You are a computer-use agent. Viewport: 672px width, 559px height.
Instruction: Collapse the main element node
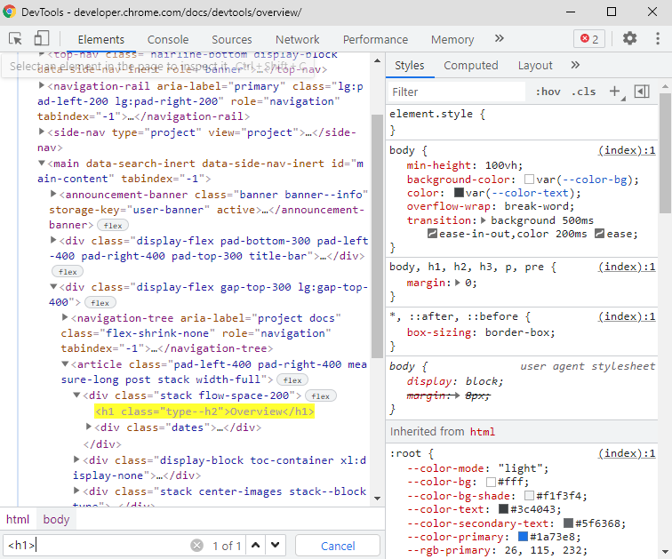coord(42,164)
